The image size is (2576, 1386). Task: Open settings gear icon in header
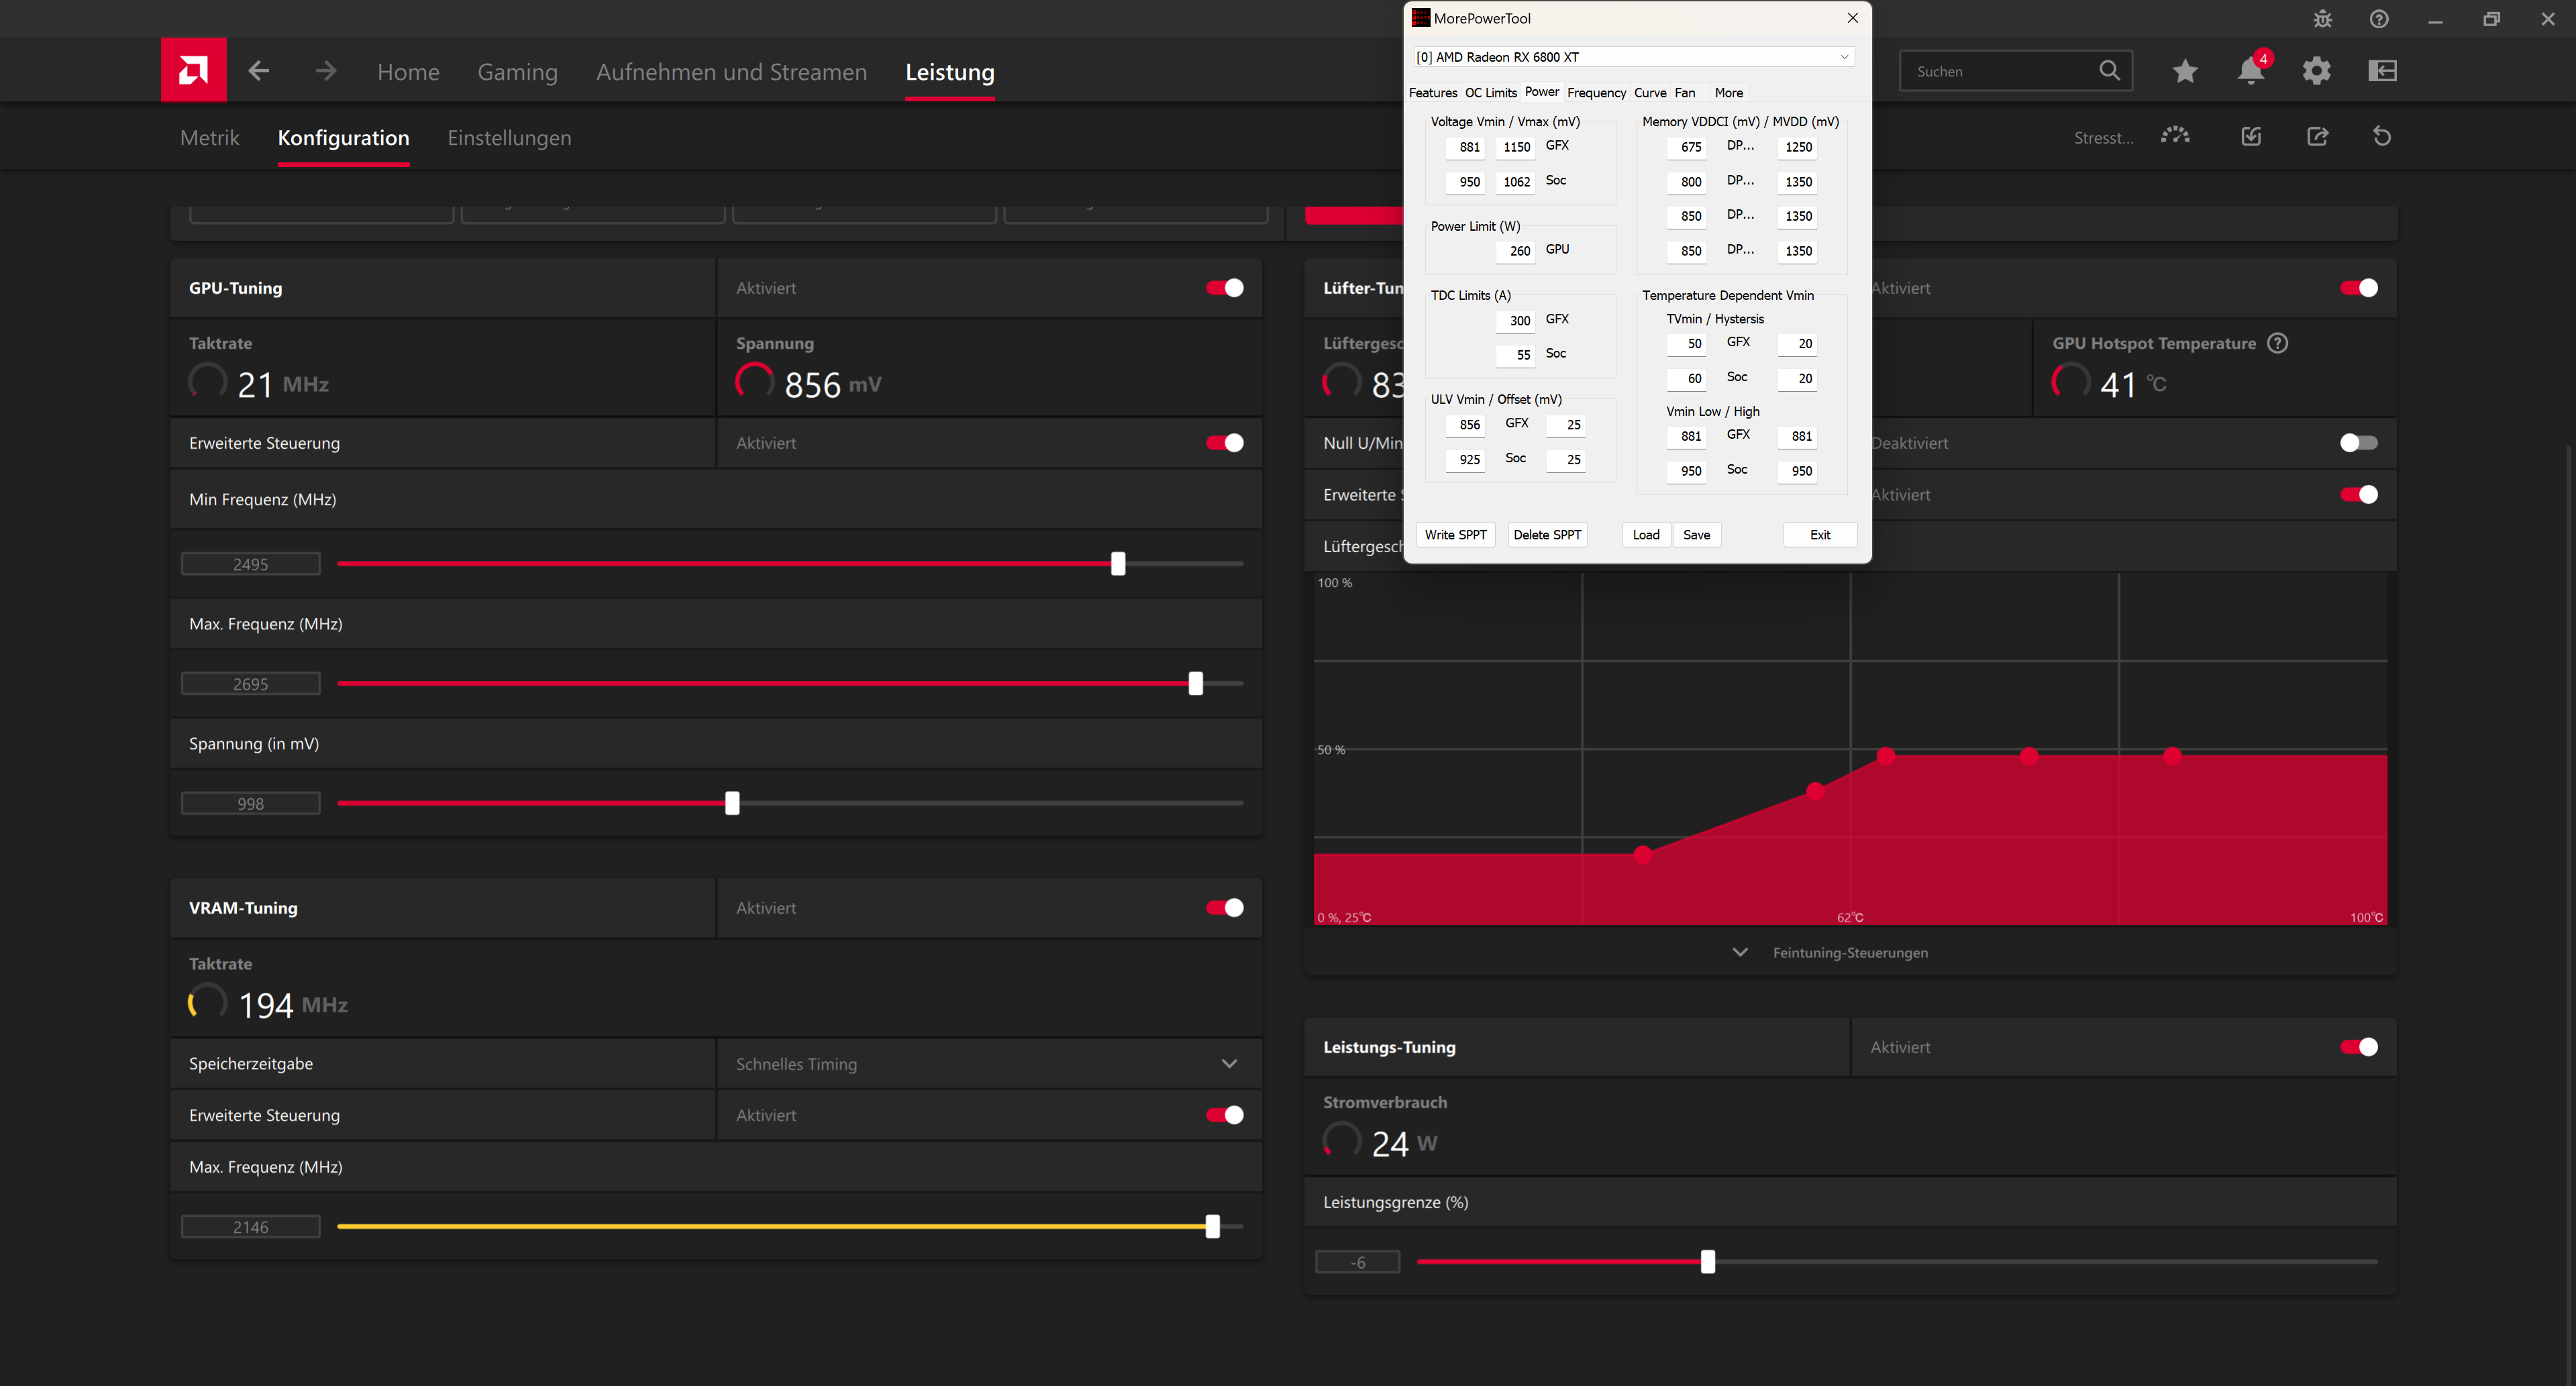(2316, 71)
